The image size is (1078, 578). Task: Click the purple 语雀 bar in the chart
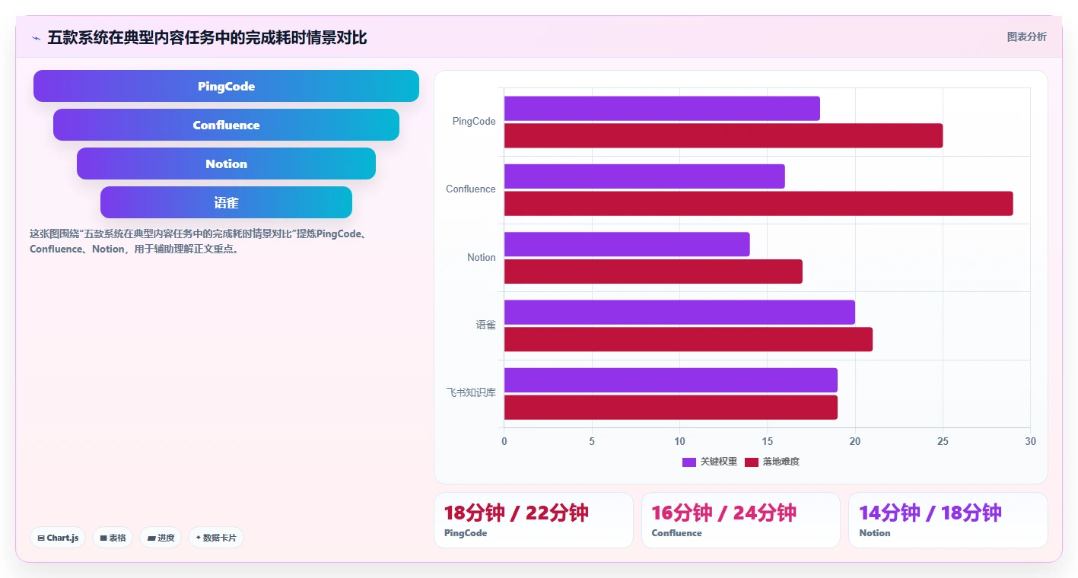(679, 312)
